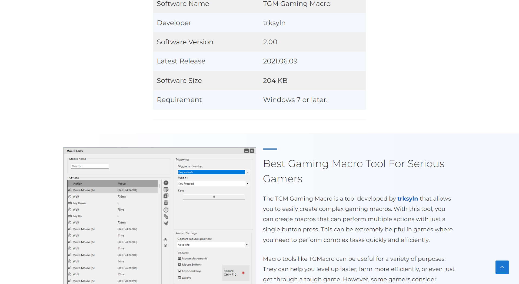Open the Capture mouse's position dropdown
This screenshot has width=519, height=284.
(x=213, y=245)
